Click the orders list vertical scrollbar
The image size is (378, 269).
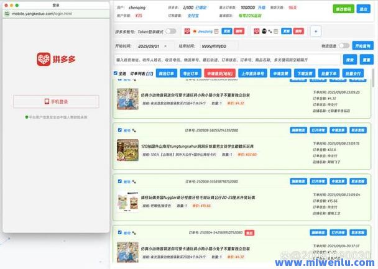[x=373, y=78]
